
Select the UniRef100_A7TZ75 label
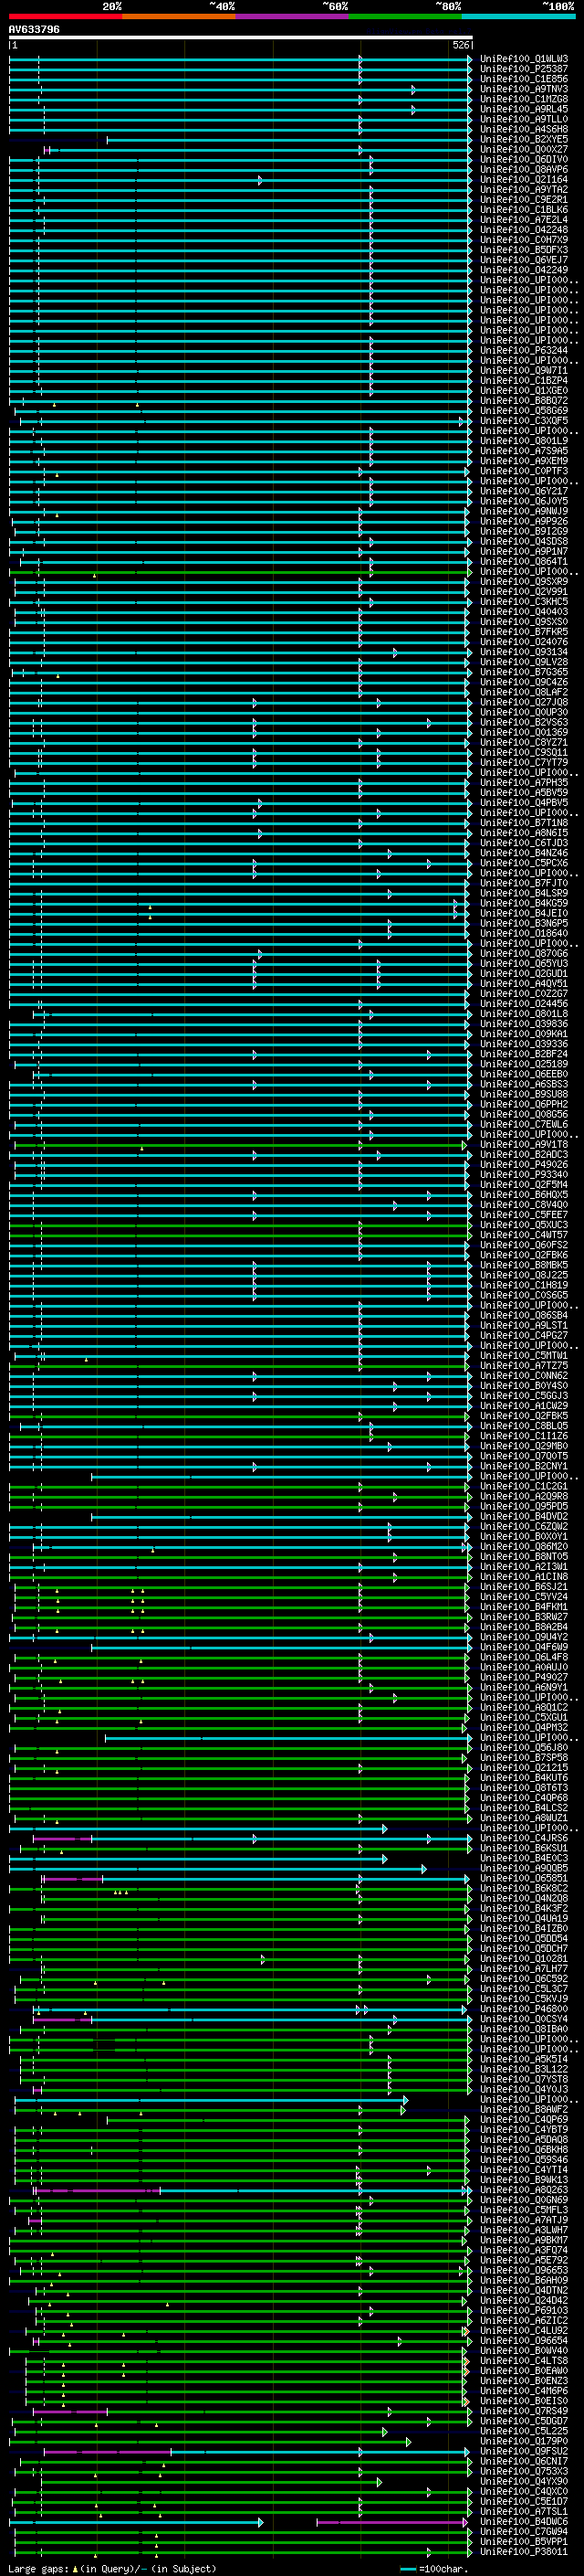pyautogui.click(x=524, y=1366)
